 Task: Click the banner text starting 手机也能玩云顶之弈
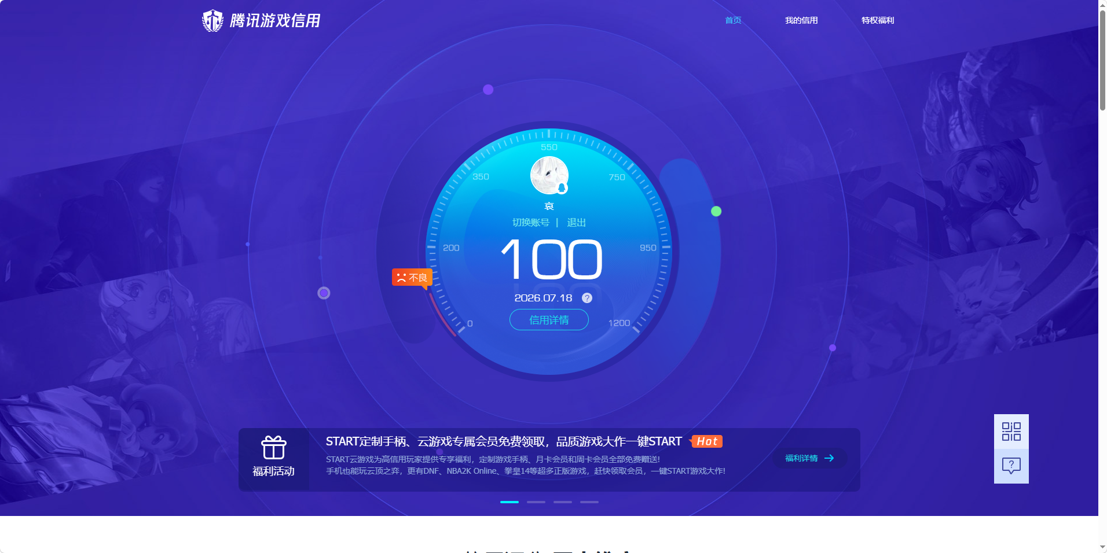click(525, 471)
